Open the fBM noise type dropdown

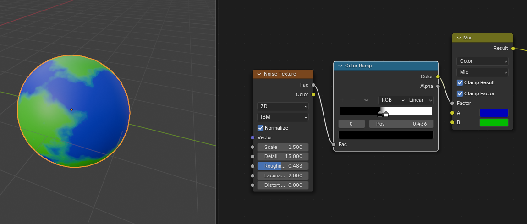(283, 117)
